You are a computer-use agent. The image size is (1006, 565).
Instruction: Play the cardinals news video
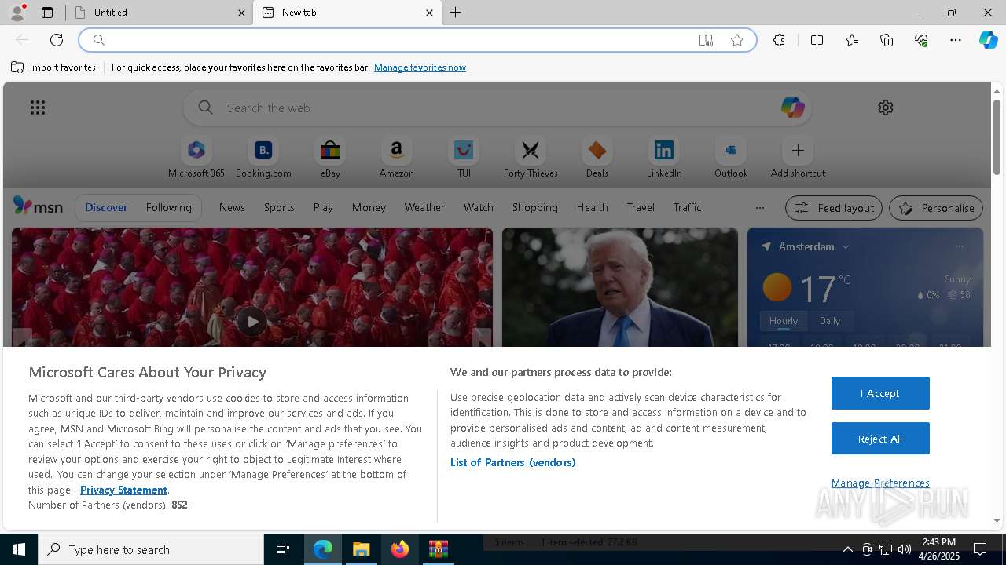[251, 321]
